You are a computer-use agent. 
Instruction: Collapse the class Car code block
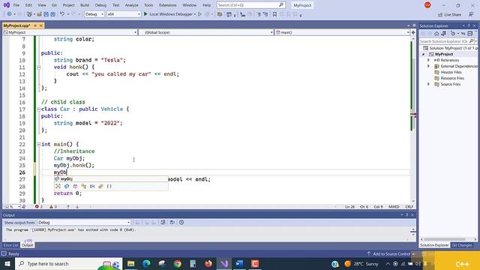pos(38,109)
